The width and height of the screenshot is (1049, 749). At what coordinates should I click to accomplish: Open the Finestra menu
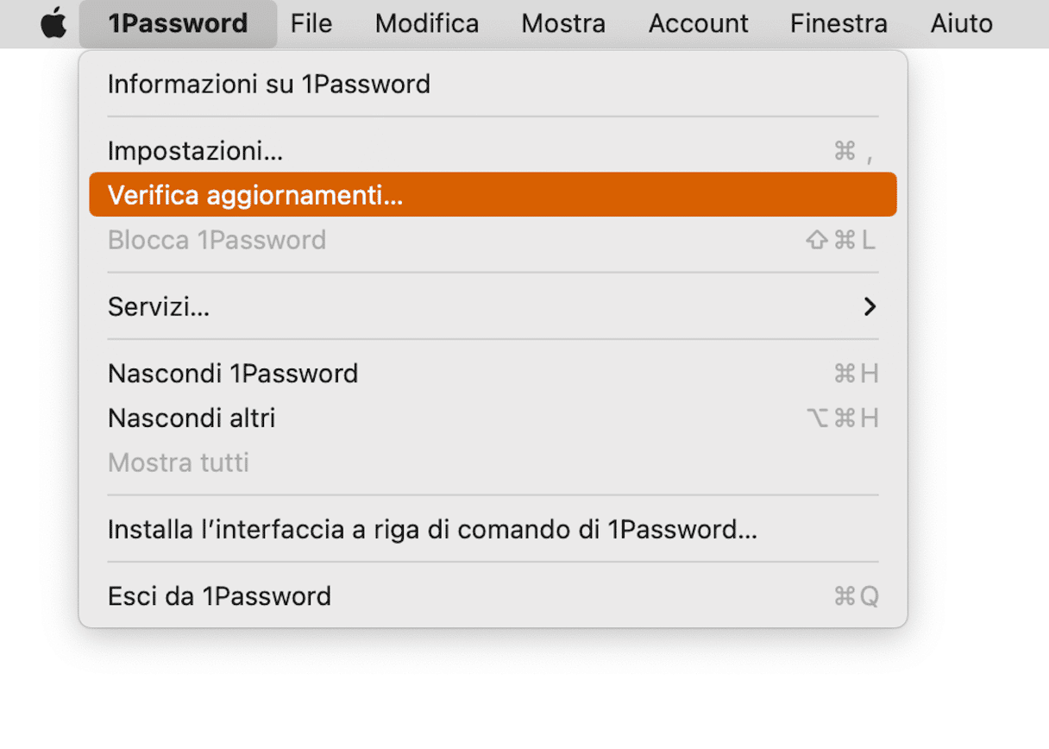(x=839, y=24)
